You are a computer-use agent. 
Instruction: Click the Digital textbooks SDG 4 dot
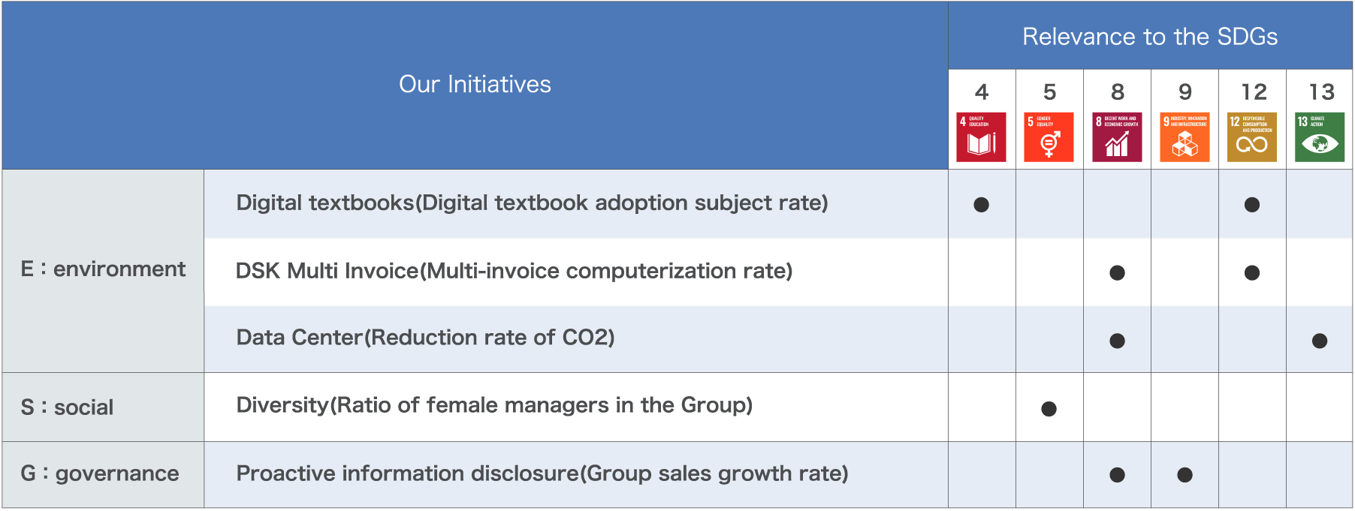tap(981, 205)
